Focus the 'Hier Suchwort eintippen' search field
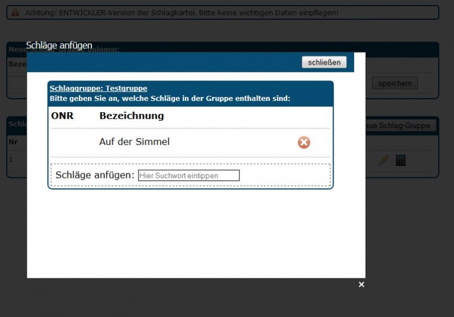Image resolution: width=454 pixels, height=317 pixels. click(189, 176)
